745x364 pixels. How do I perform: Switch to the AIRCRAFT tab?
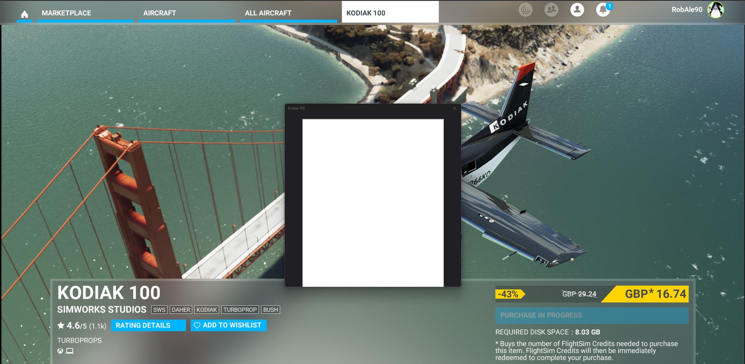pos(187,13)
